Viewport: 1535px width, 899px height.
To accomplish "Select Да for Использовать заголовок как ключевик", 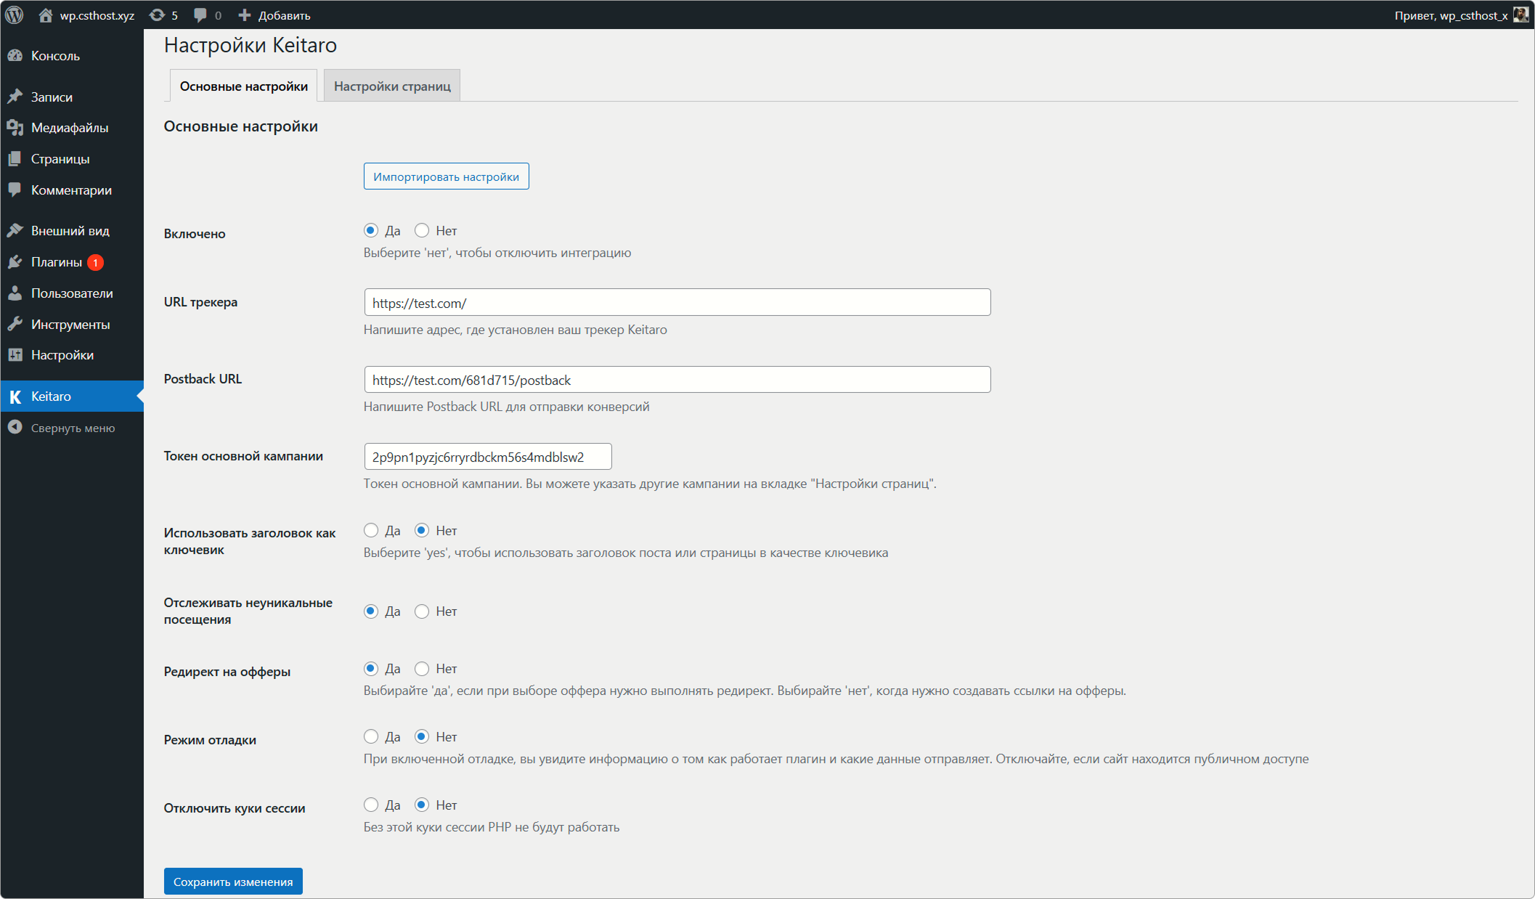I will (371, 531).
